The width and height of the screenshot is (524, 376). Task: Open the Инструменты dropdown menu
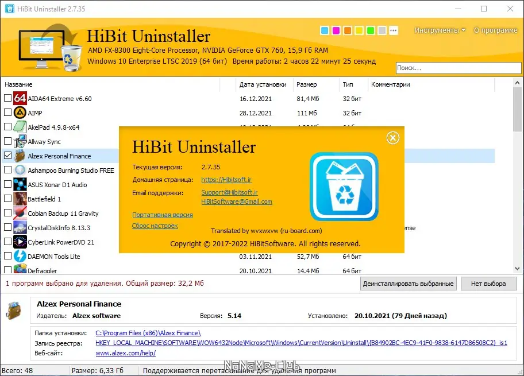pyautogui.click(x=440, y=30)
